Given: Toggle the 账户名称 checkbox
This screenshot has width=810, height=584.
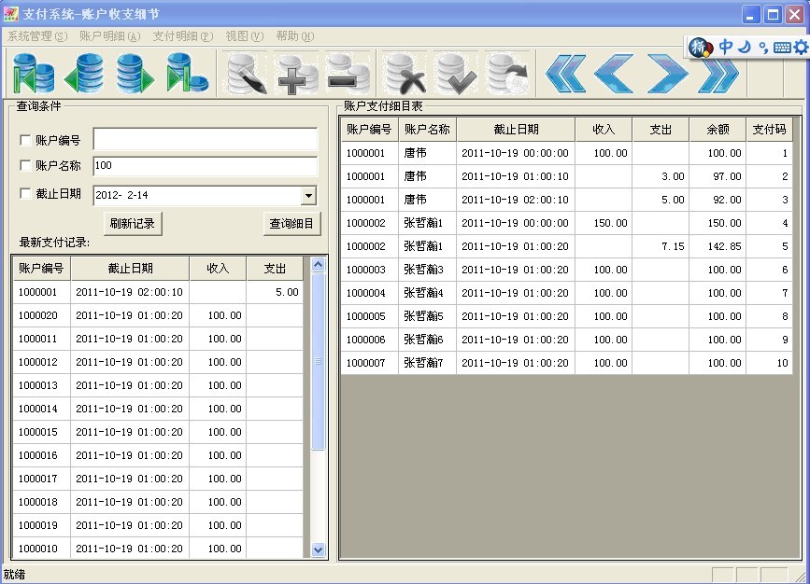Looking at the screenshot, I should pos(25,166).
